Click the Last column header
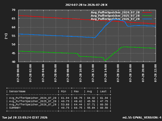 (103, 92)
